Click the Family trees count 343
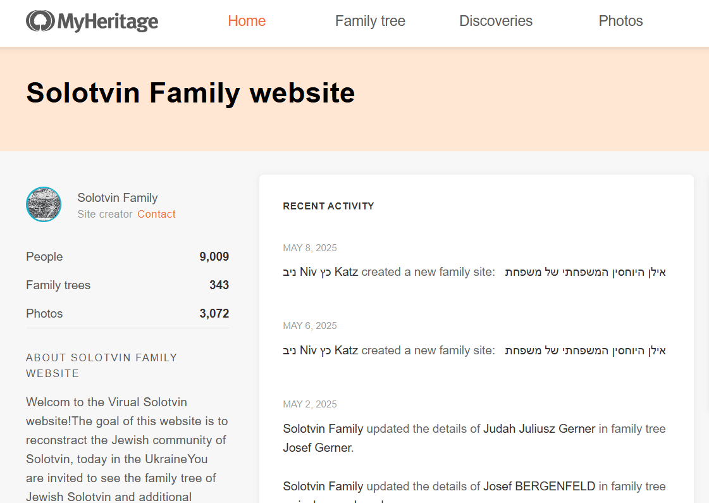709x503 pixels. click(x=219, y=285)
